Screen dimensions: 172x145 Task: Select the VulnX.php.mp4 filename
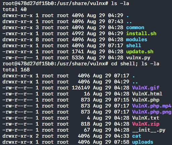152,106
